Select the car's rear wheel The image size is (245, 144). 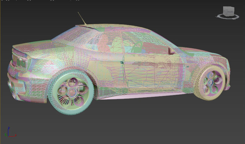click(71, 92)
